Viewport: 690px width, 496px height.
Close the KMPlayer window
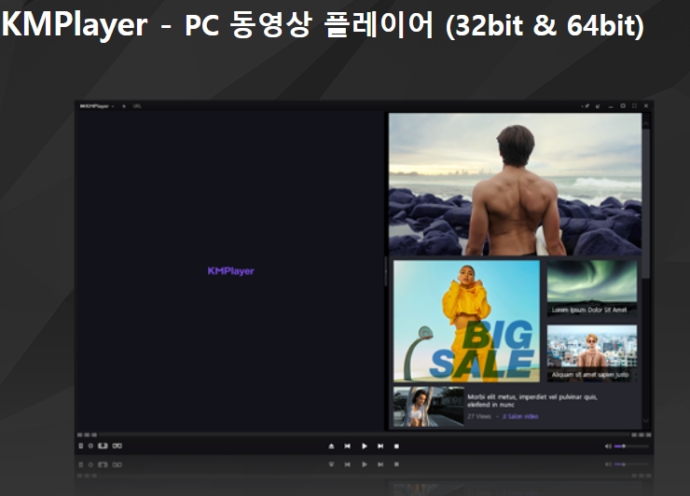[646, 106]
